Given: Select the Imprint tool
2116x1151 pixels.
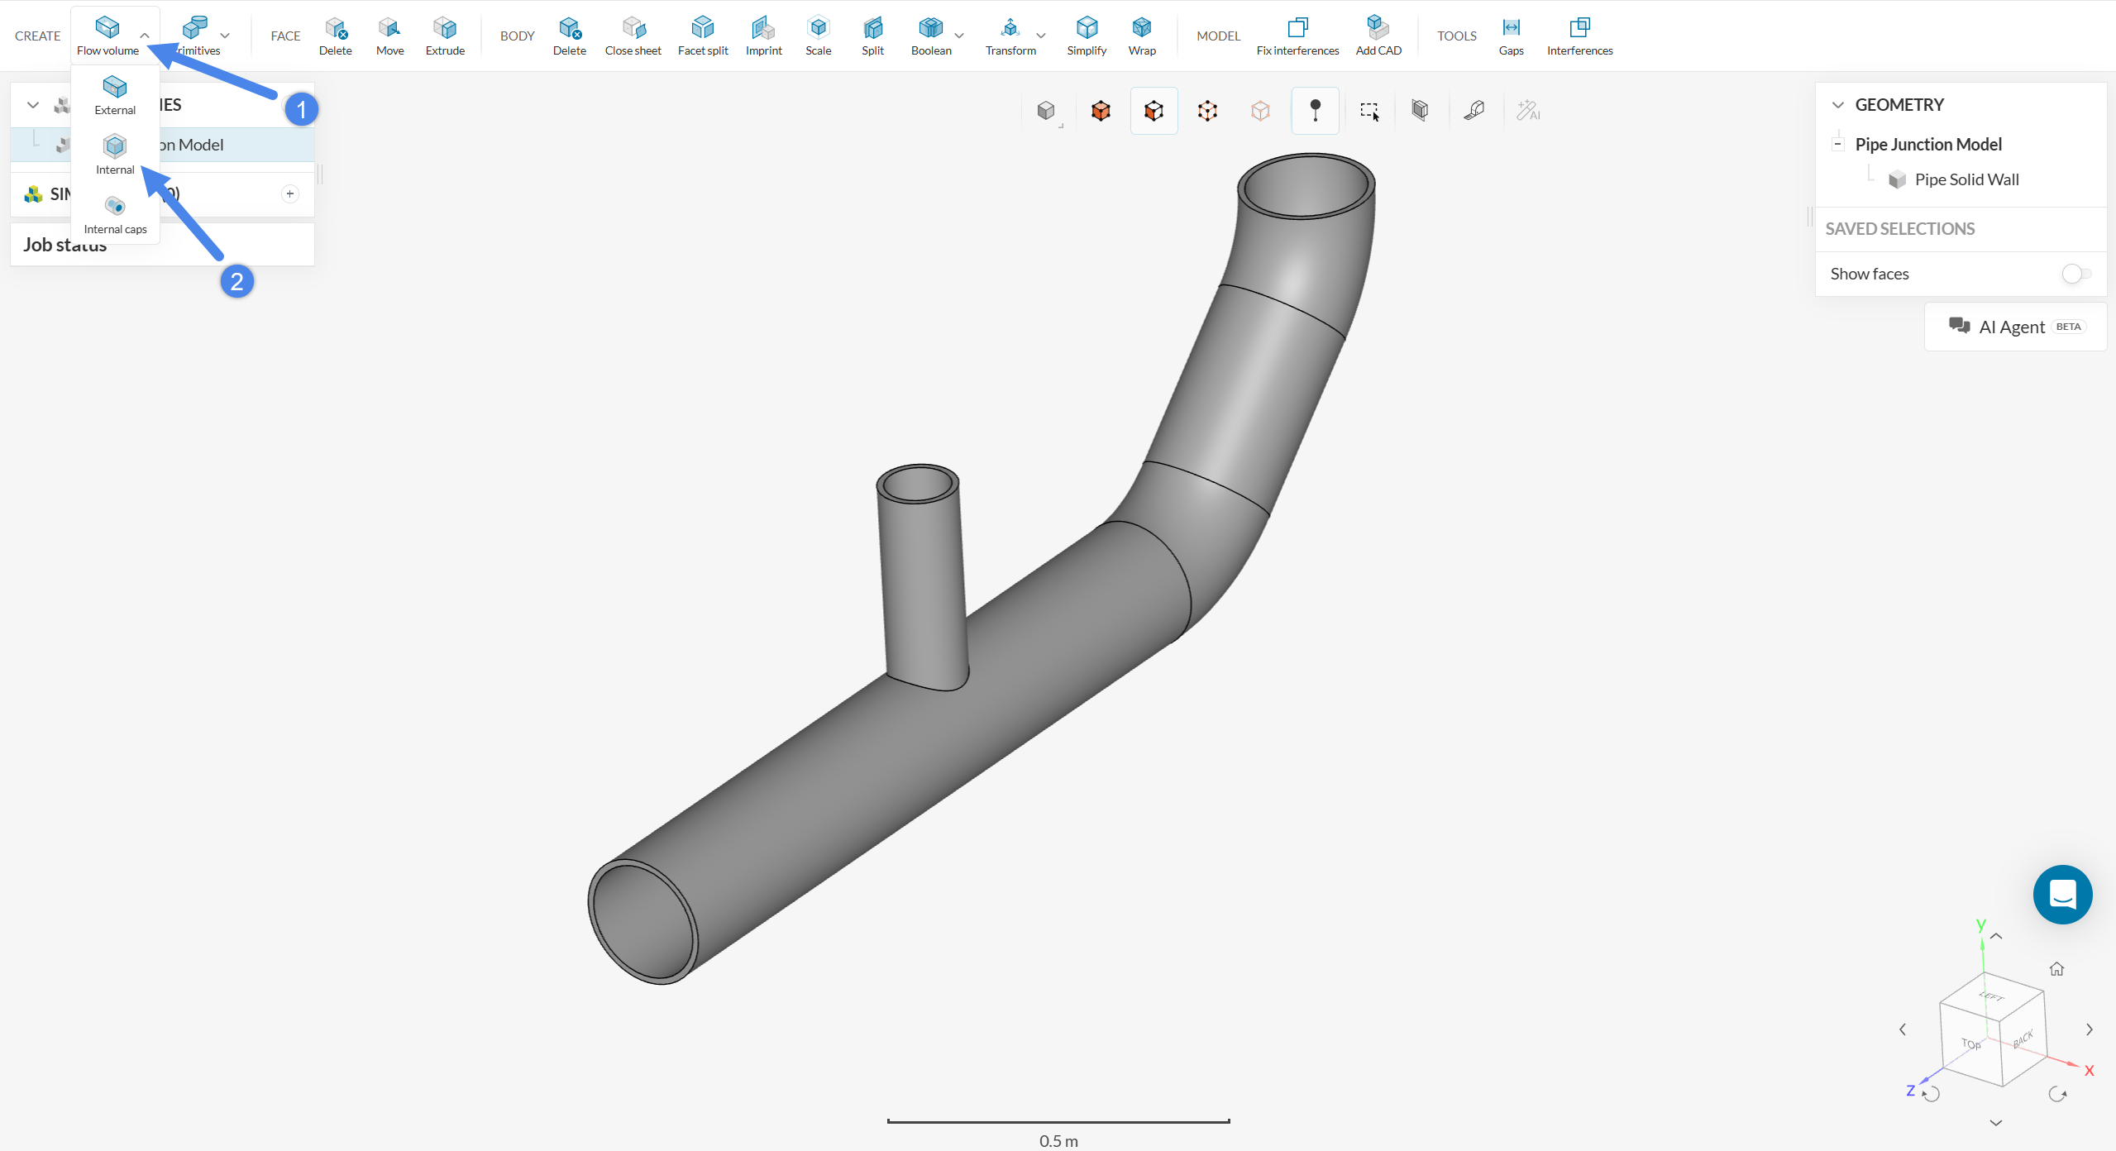Looking at the screenshot, I should pyautogui.click(x=763, y=36).
